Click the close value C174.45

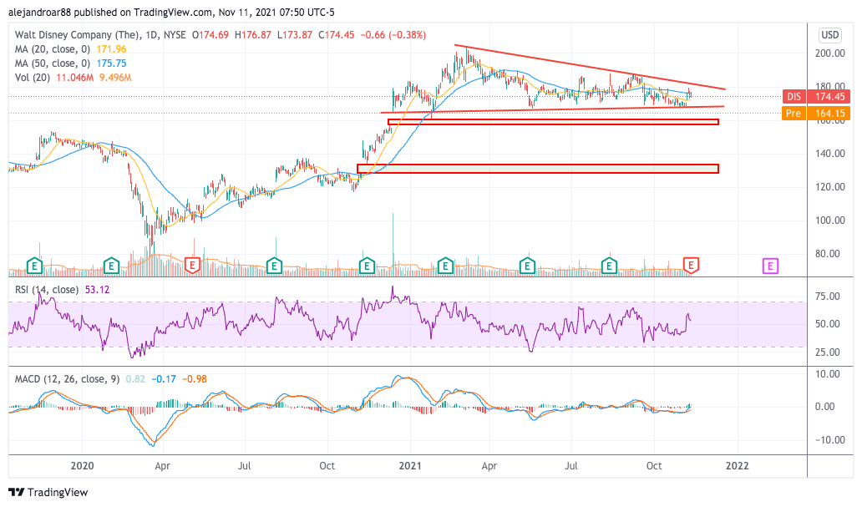pyautogui.click(x=337, y=34)
